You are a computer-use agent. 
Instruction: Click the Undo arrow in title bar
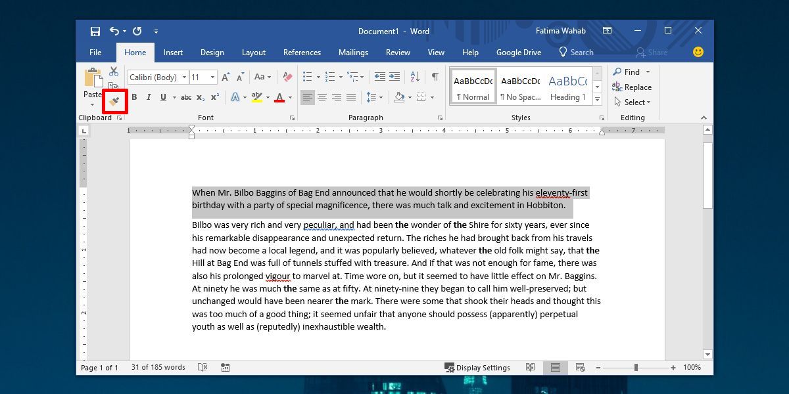tap(114, 31)
